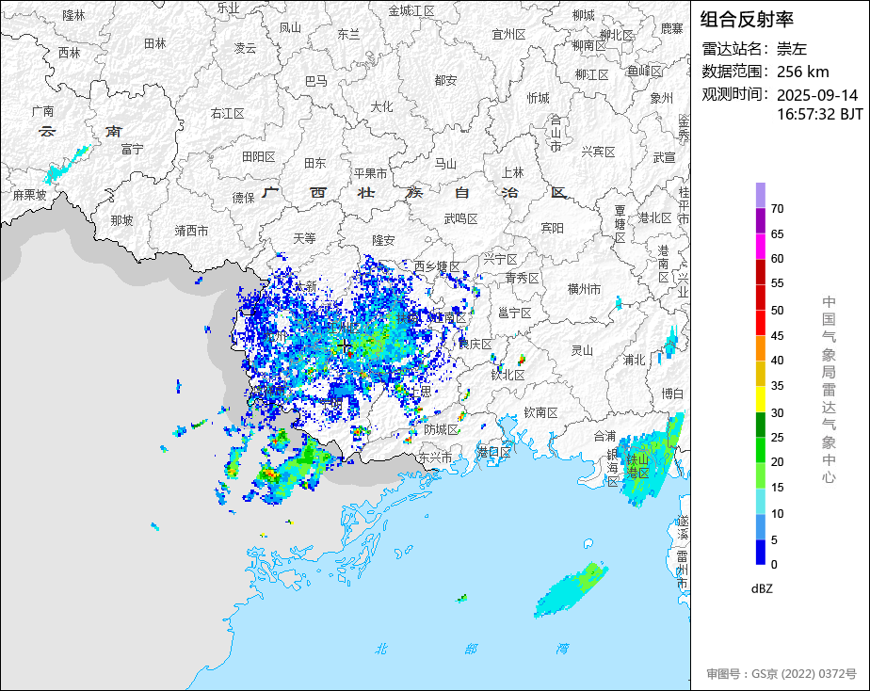Select the 凌云 map label
Image resolution: width=870 pixels, height=691 pixels.
coord(245,48)
